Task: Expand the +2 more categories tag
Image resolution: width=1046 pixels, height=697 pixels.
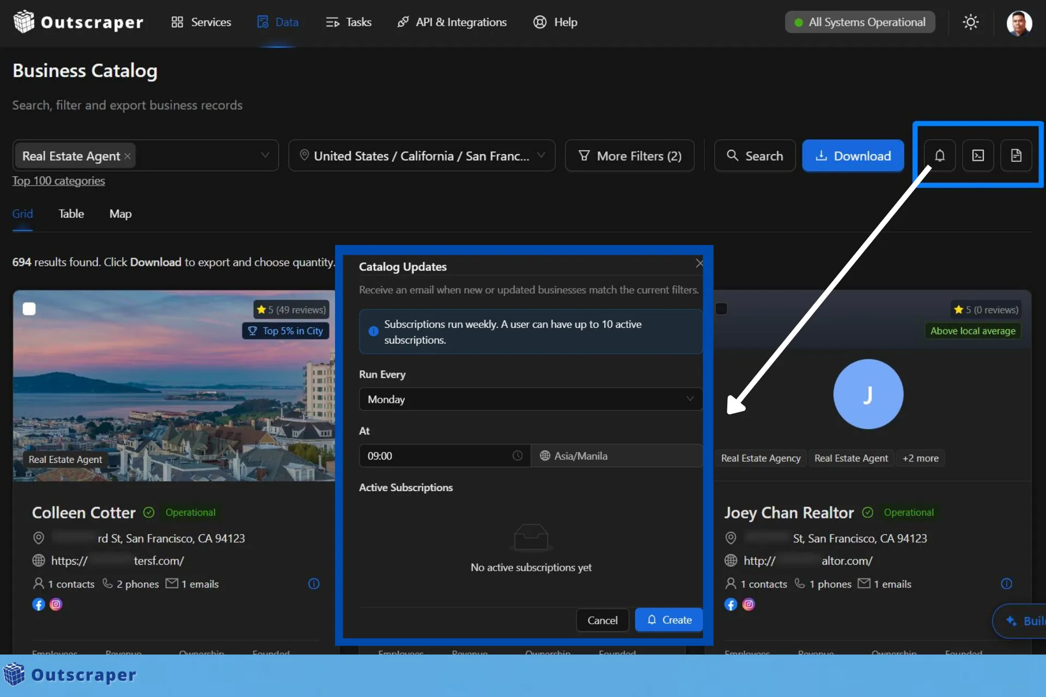Action: pos(920,458)
